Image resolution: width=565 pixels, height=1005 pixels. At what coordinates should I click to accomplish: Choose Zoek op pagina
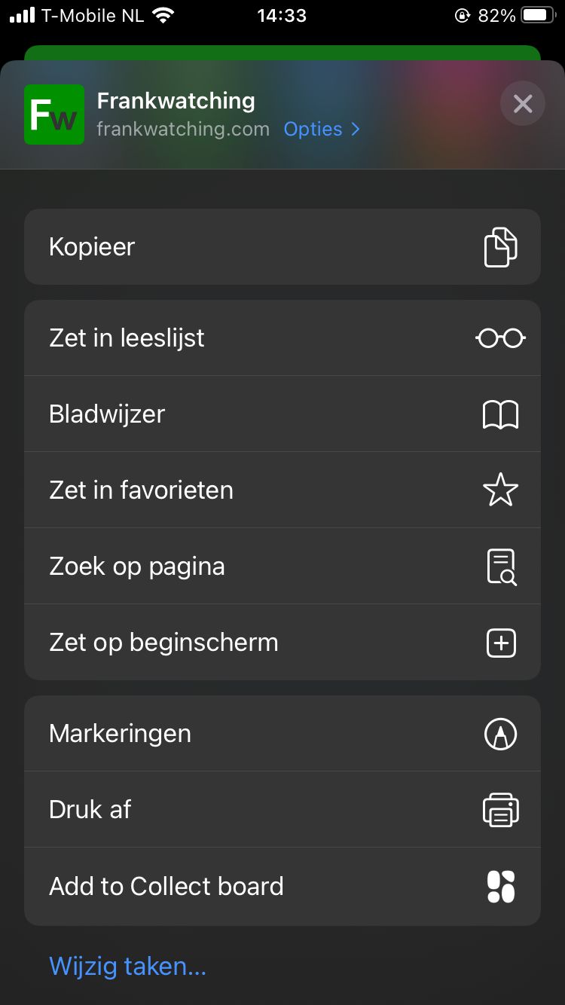click(137, 567)
